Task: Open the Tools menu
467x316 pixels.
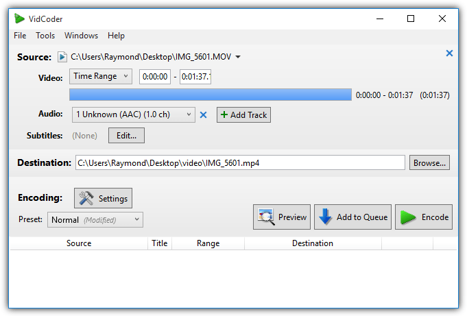Action: pos(45,36)
